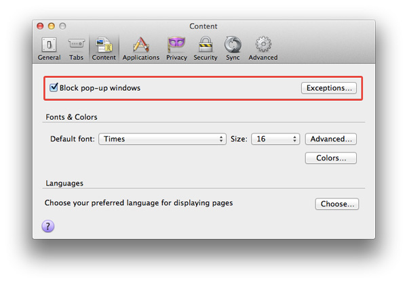
Task: Open the General preferences pane icon
Action: (49, 47)
